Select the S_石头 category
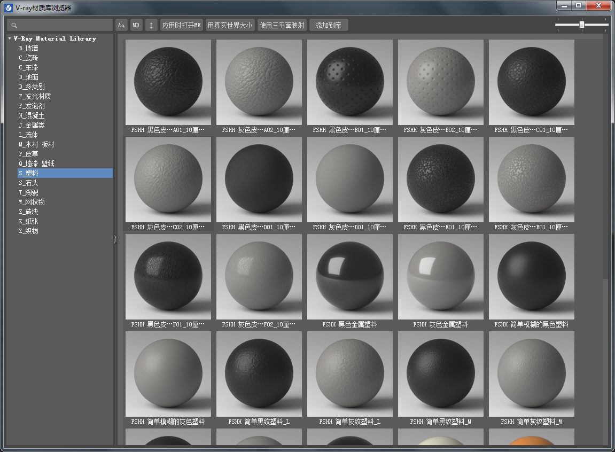 point(29,183)
